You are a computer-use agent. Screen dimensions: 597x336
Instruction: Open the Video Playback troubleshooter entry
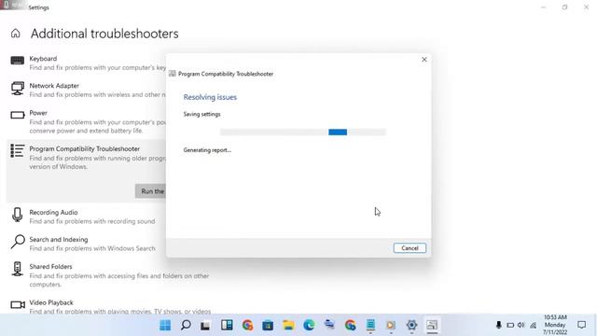pyautogui.click(x=110, y=307)
